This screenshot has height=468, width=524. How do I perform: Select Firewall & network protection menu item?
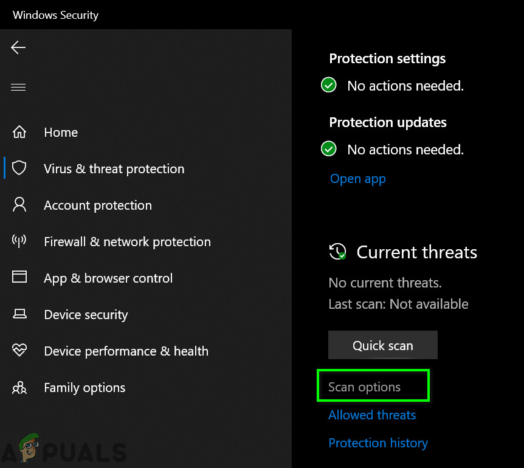127,242
